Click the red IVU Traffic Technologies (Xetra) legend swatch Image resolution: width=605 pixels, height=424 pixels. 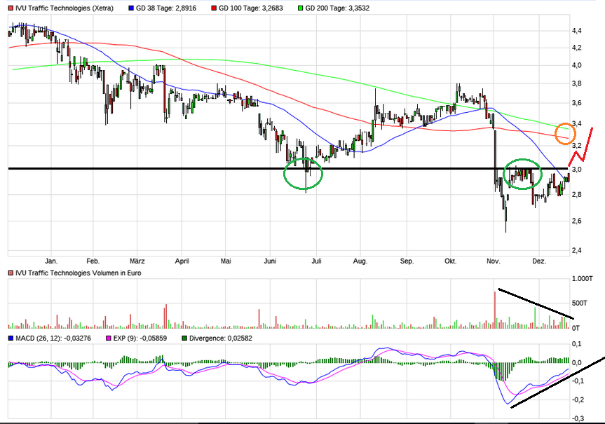pos(11,8)
